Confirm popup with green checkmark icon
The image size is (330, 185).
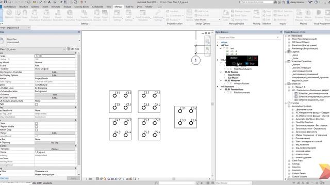[250, 58]
